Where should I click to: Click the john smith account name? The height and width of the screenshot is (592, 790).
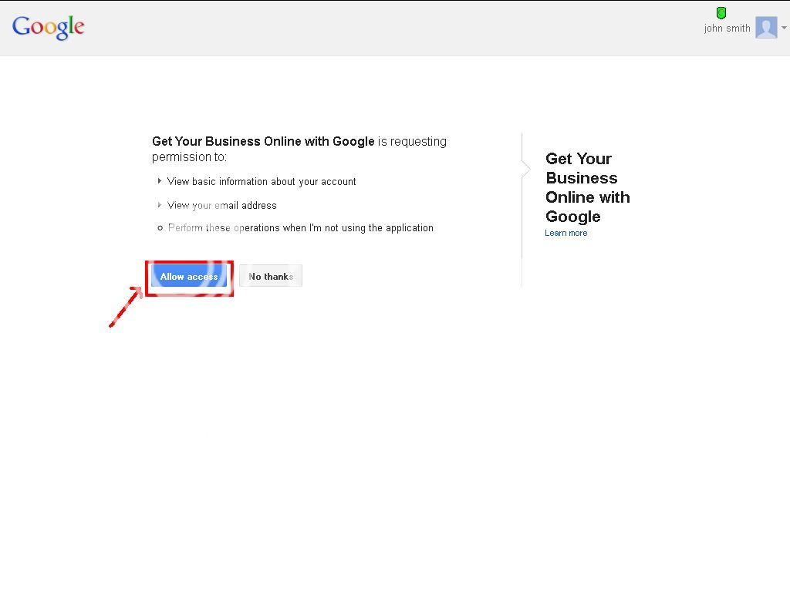[727, 29]
